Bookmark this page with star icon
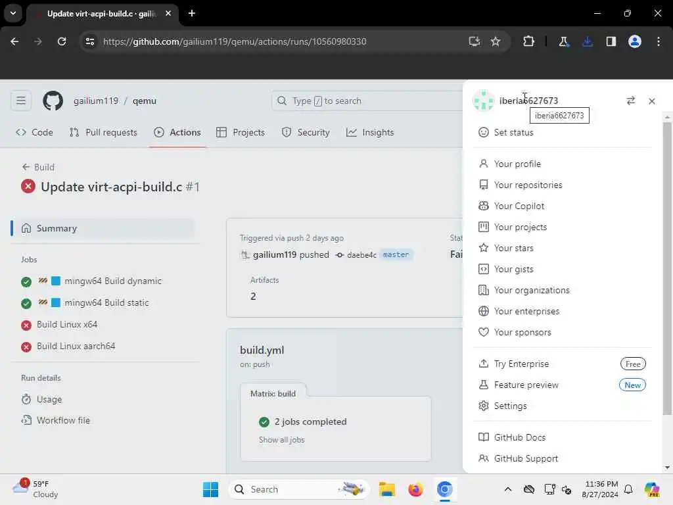This screenshot has width=673, height=505. point(496,41)
